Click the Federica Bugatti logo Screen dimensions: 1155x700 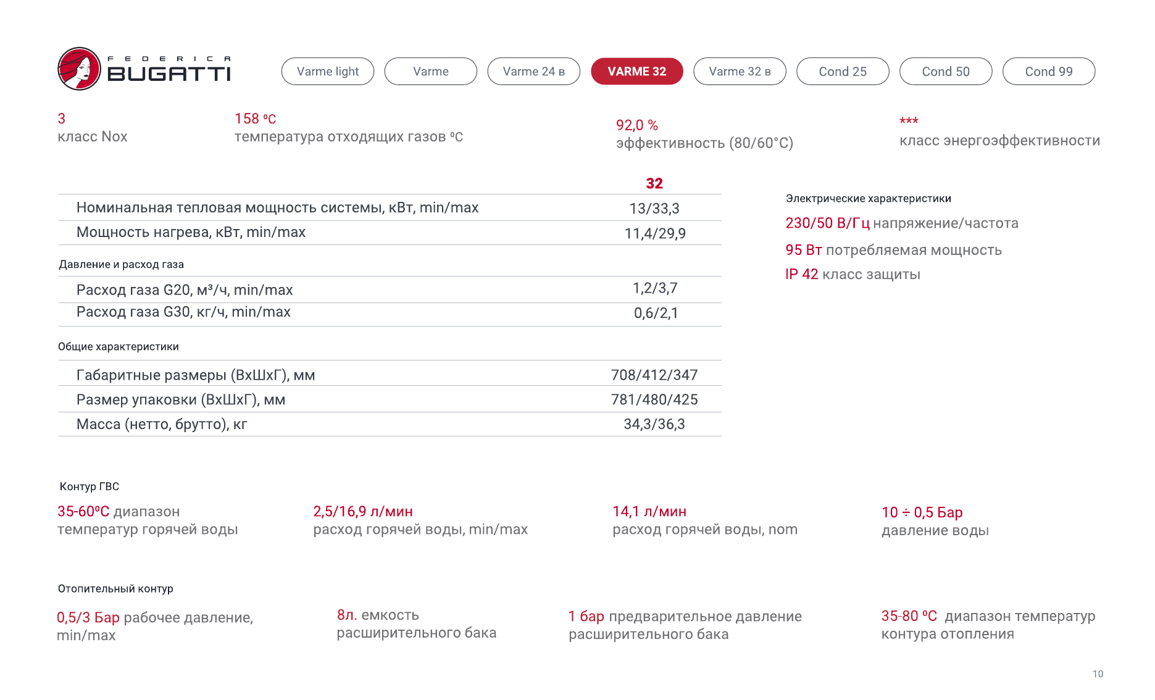[144, 69]
